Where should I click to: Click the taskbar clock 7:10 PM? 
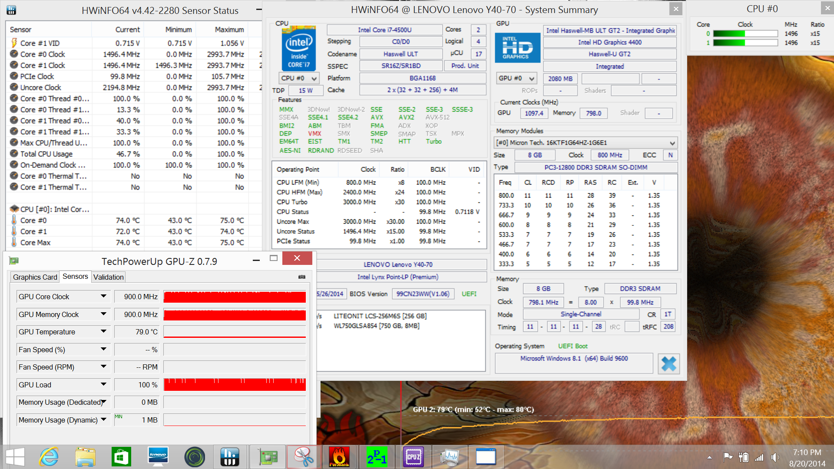point(807,452)
